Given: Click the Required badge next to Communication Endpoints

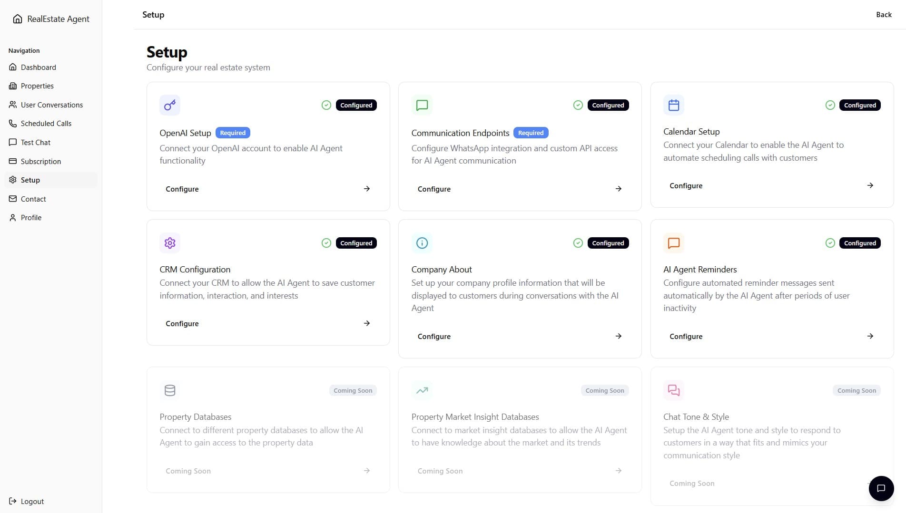Looking at the screenshot, I should (531, 133).
